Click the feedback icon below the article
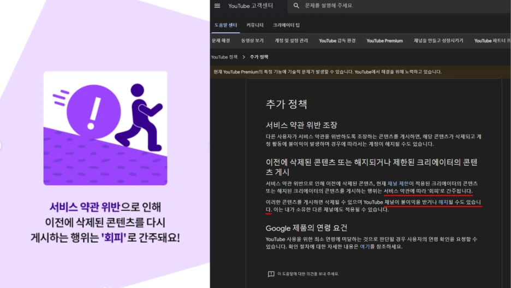 (271, 274)
